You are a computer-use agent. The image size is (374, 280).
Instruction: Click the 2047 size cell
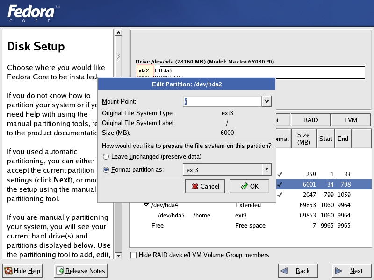coord(309,195)
